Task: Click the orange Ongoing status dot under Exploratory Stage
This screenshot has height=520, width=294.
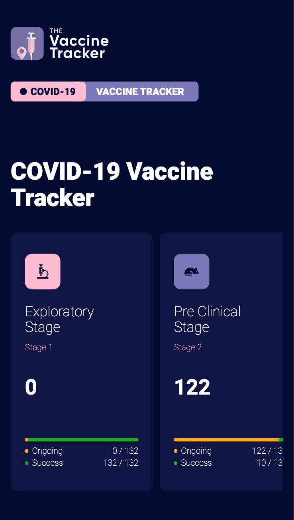Action: [27, 451]
